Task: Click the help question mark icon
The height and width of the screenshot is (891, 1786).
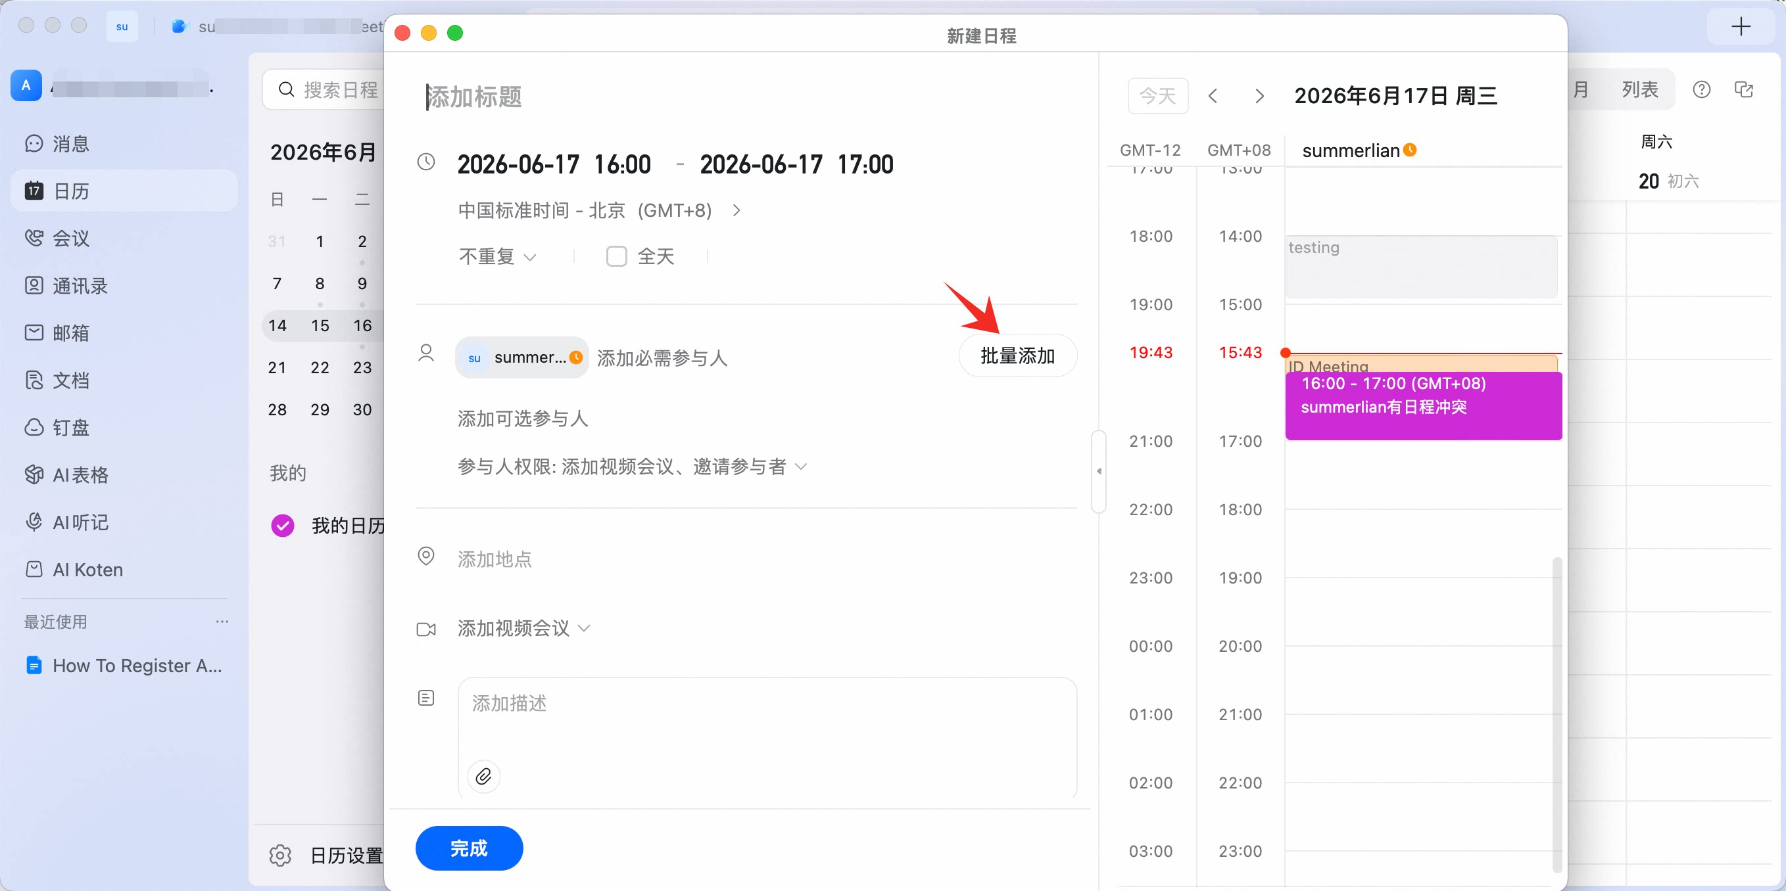Action: pos(1701,89)
